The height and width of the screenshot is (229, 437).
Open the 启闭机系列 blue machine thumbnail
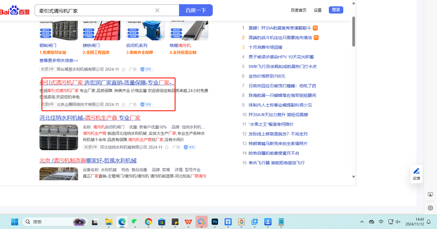coord(146,30)
